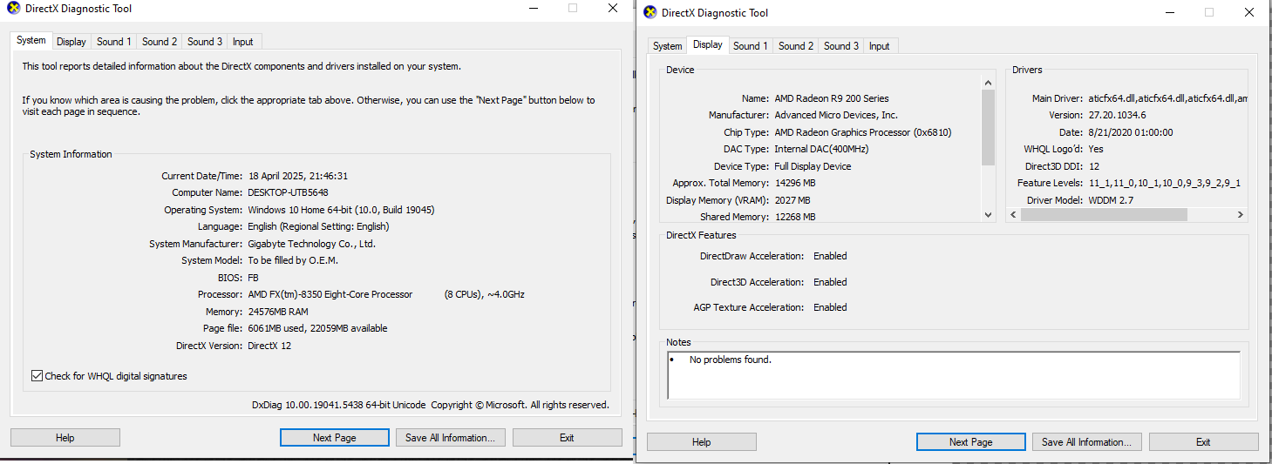Click AGP Texture Acceleration Enabled value
The height and width of the screenshot is (464, 1272).
tap(830, 307)
